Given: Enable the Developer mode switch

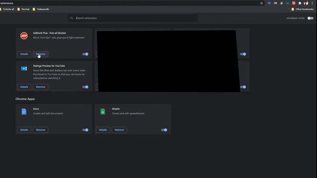Looking at the screenshot, I should 311,18.
